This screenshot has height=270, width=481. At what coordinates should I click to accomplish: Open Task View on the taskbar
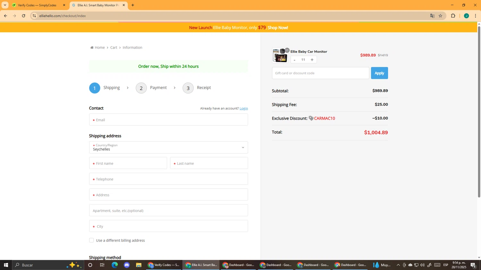click(x=102, y=265)
